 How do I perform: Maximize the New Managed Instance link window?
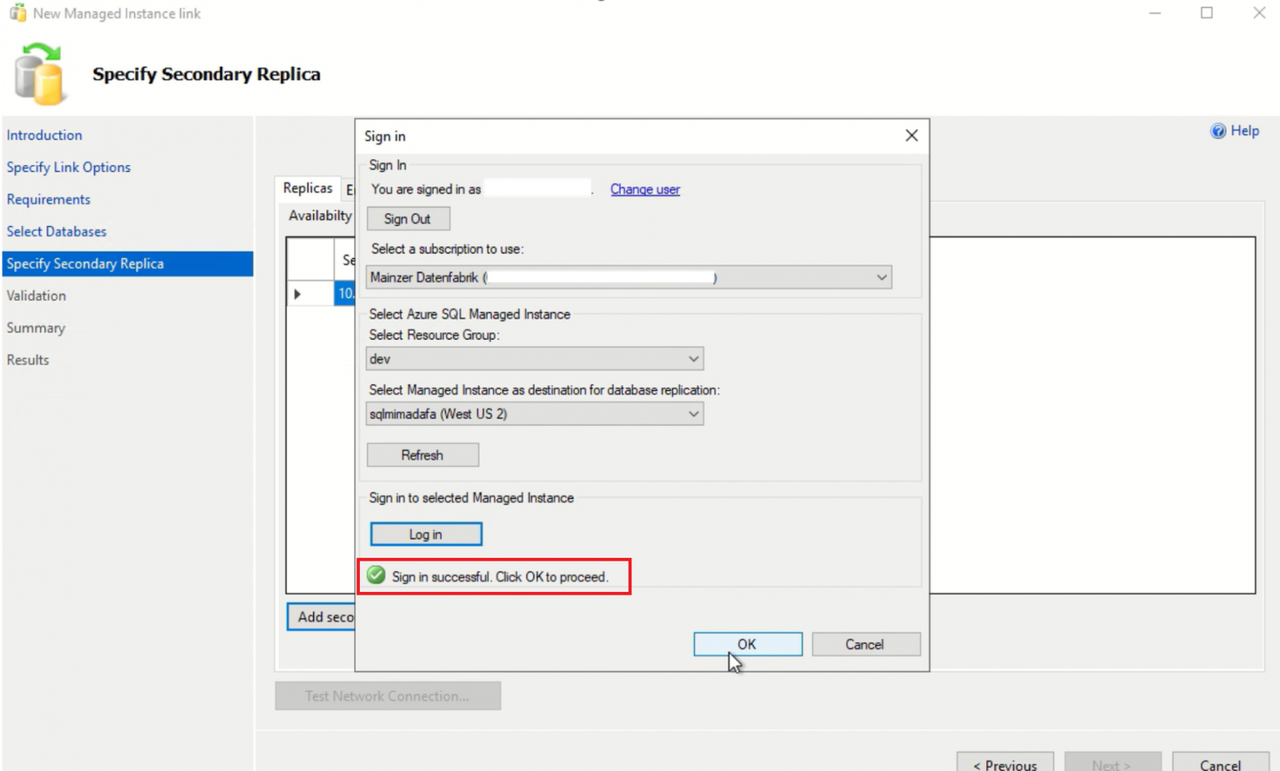tap(1207, 13)
